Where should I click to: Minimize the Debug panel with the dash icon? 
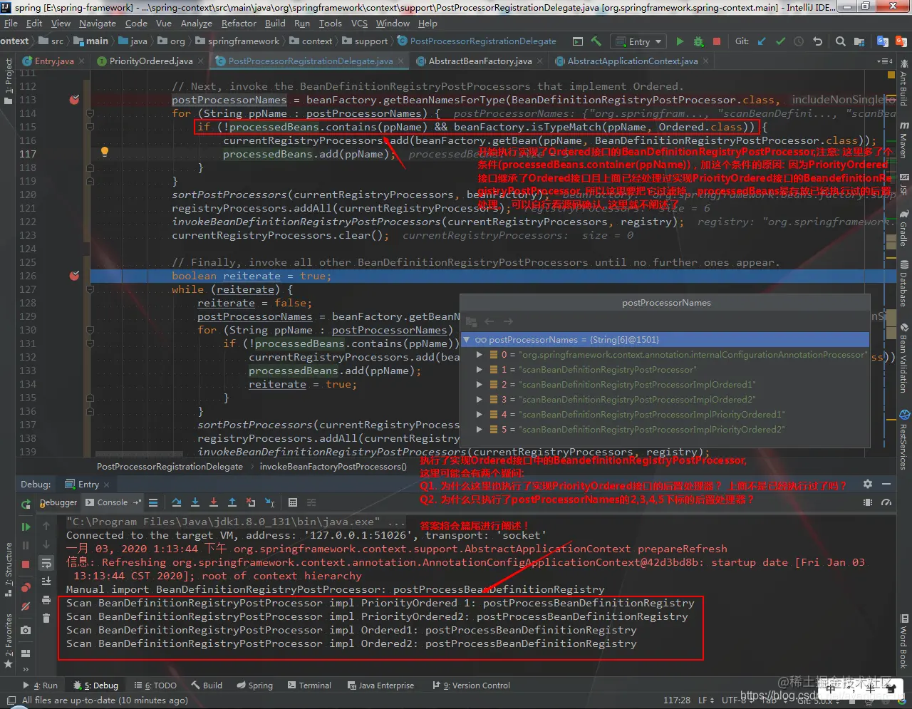(x=886, y=484)
